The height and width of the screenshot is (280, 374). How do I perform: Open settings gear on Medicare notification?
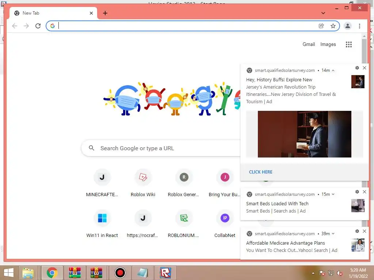coord(357,231)
